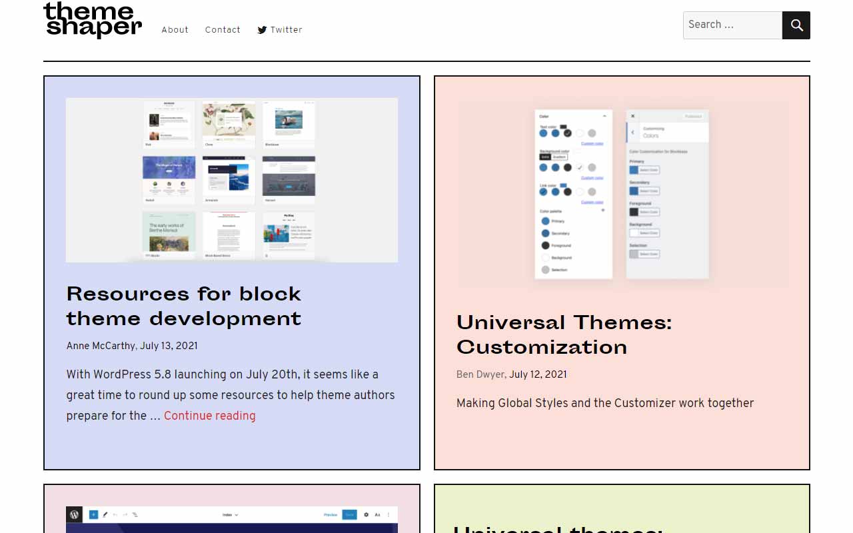The width and height of the screenshot is (853, 533).
Task: Focus the Search input field
Action: pos(732,25)
